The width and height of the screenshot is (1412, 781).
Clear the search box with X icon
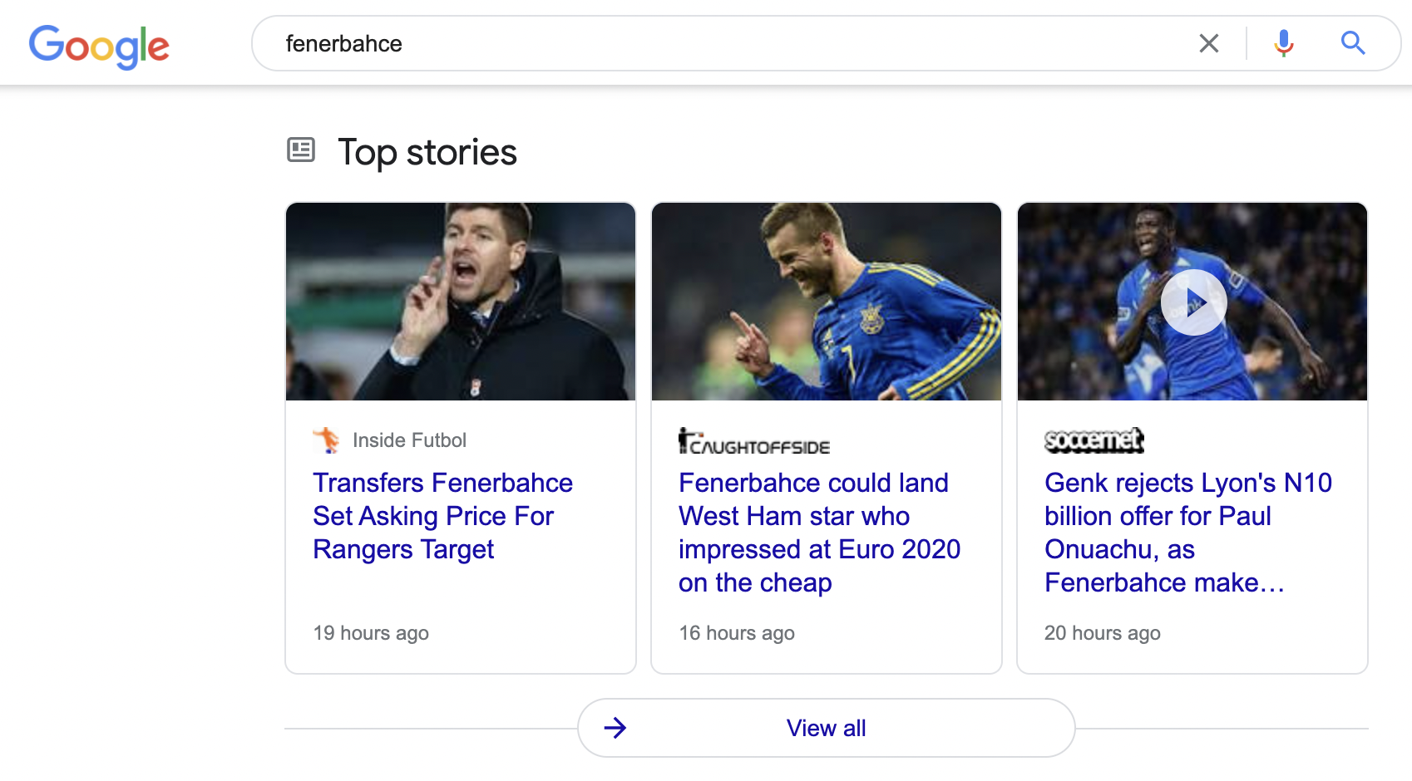1208,43
